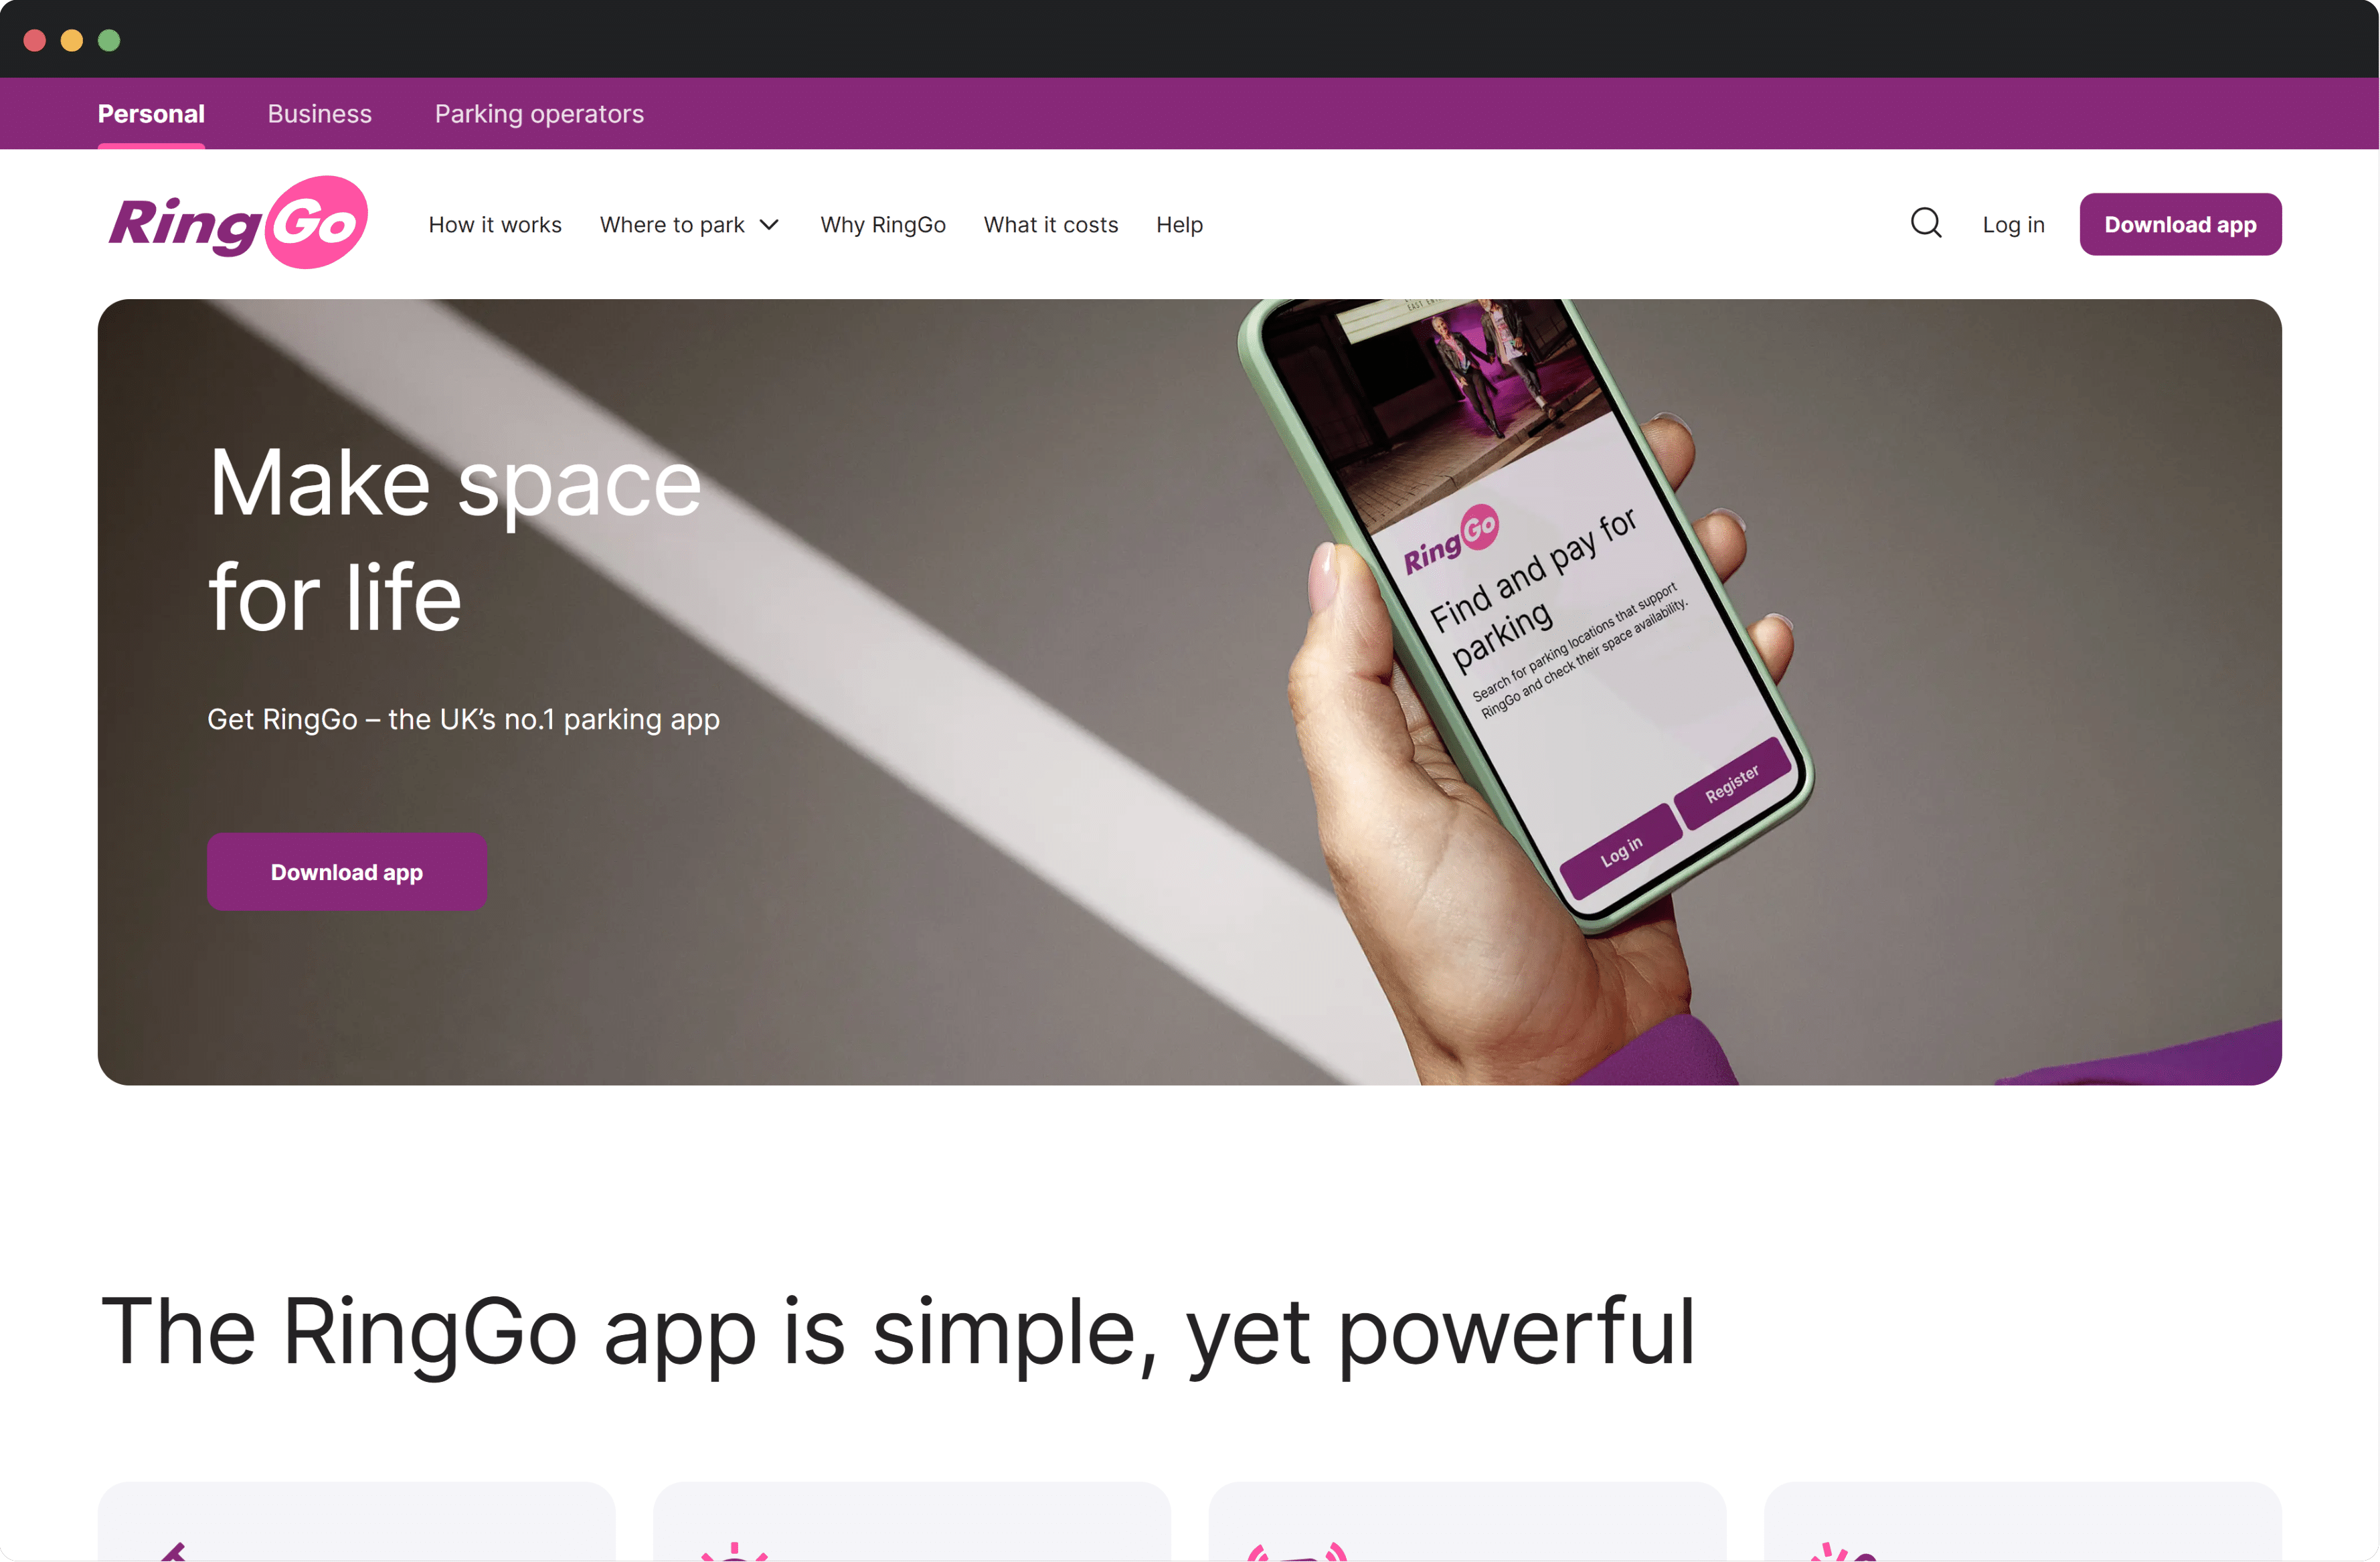Go to How it works
The image size is (2380, 1562).
[x=495, y=225]
